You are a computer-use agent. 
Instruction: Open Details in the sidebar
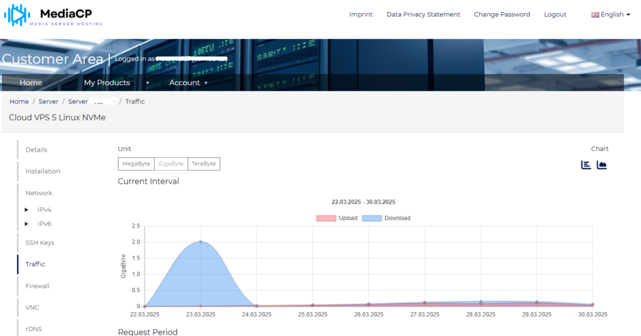click(36, 150)
